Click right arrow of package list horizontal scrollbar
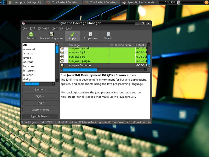This screenshot has height=157, width=209. pos(145,70)
